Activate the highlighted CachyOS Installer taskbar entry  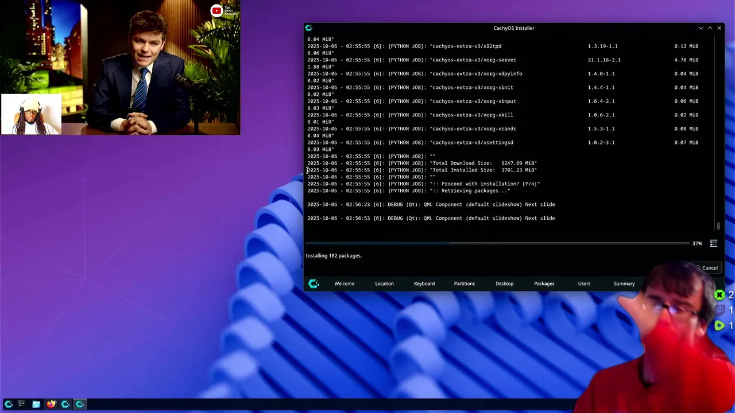click(80, 404)
